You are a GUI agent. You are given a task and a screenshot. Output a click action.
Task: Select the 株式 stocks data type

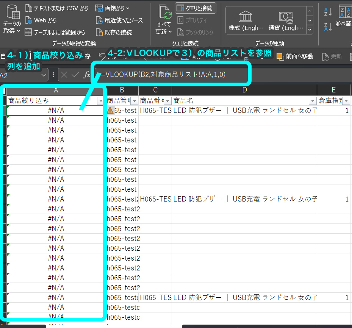pos(246,20)
